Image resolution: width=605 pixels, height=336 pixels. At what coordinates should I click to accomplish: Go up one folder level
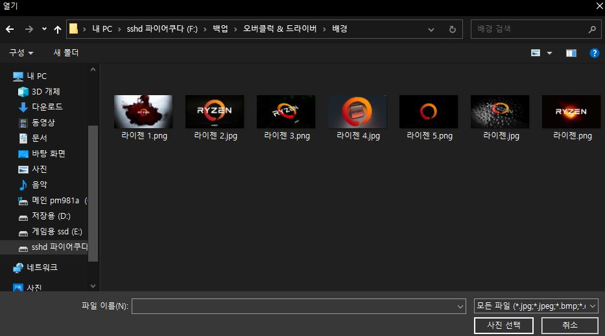click(x=58, y=29)
